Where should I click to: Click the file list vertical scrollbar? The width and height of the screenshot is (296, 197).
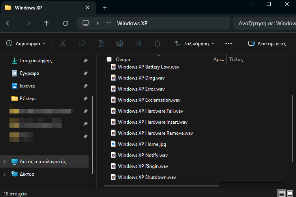(293, 128)
